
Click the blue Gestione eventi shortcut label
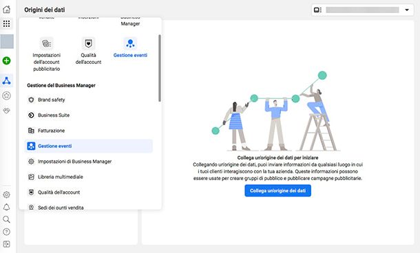coord(130,56)
